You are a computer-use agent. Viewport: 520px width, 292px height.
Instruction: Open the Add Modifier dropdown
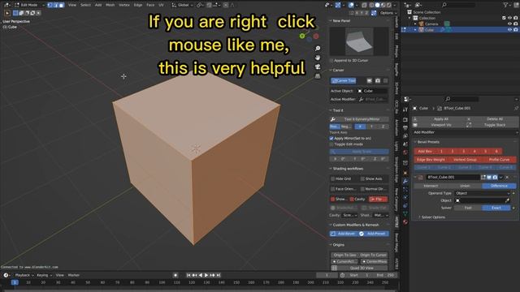tap(466, 132)
